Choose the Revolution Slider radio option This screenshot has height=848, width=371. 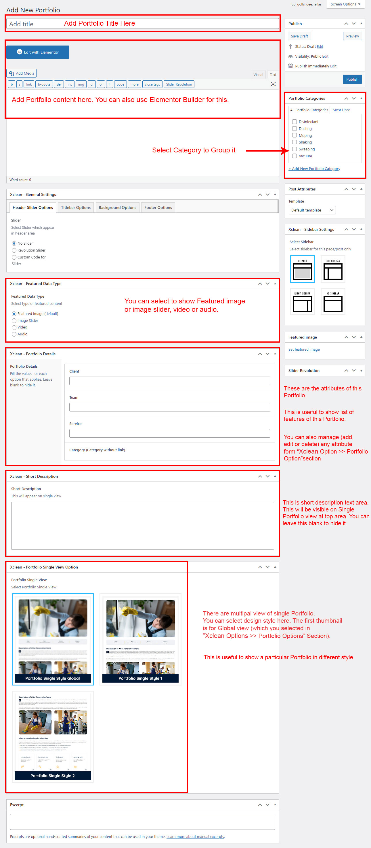14,250
